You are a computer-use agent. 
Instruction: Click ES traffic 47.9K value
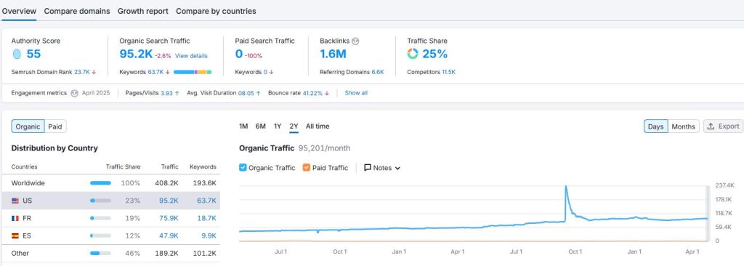pyautogui.click(x=169, y=236)
